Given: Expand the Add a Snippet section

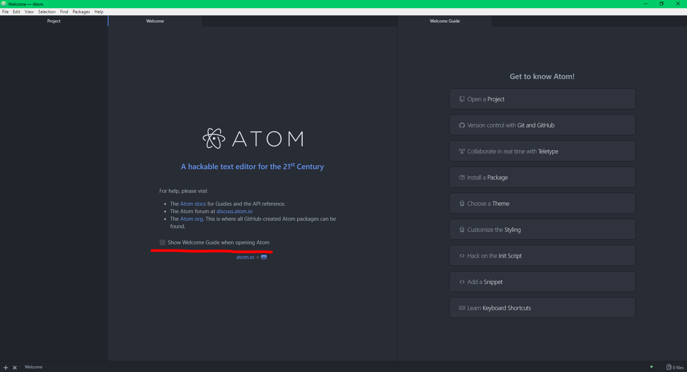Looking at the screenshot, I should [x=542, y=282].
